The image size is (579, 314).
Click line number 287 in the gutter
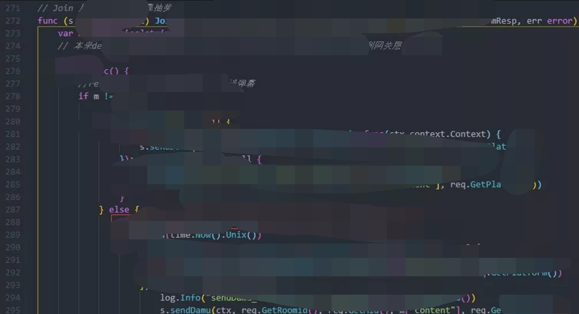pyautogui.click(x=13, y=209)
